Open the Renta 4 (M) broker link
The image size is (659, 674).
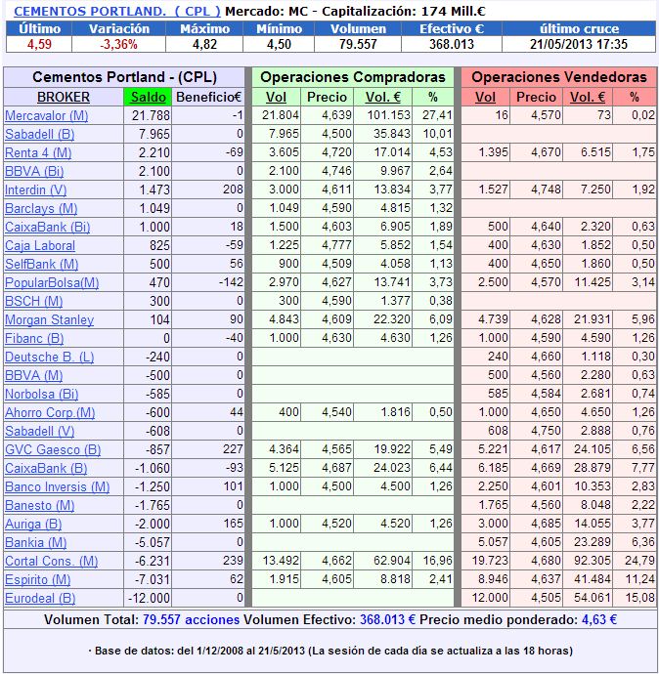38,152
